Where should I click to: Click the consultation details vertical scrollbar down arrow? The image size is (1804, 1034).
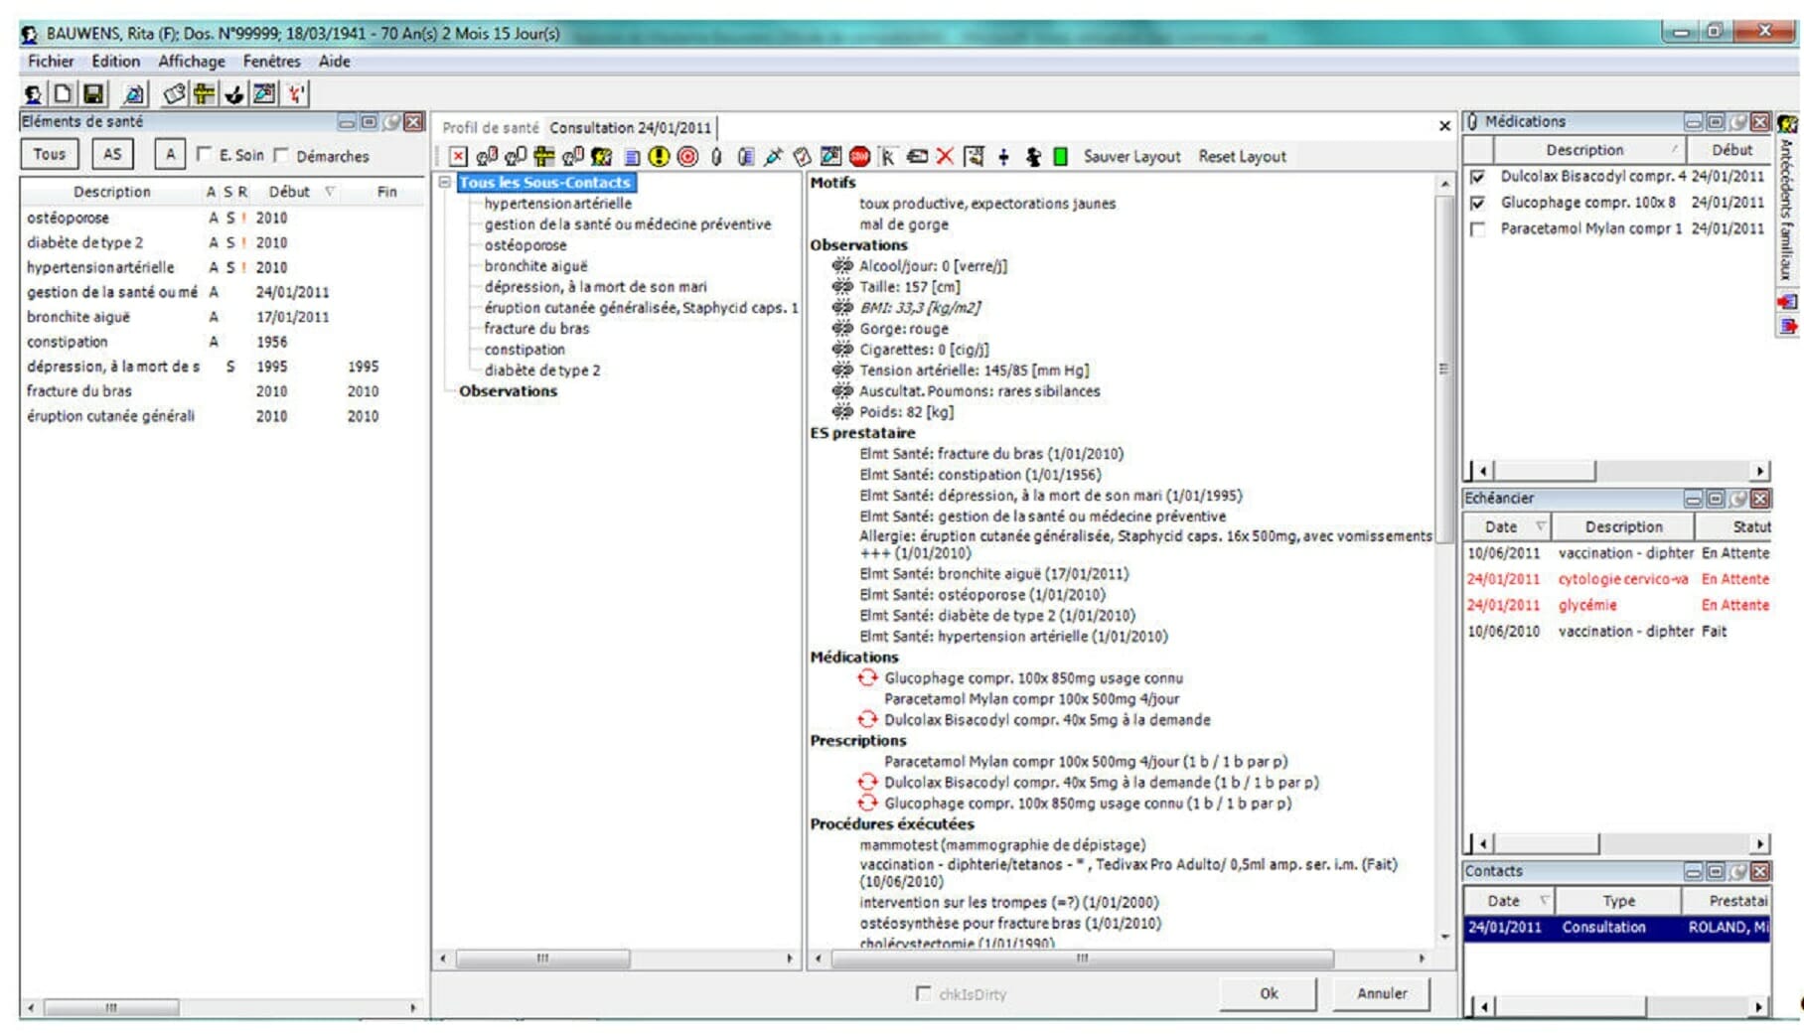(x=1444, y=937)
